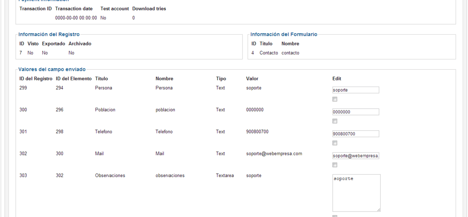Click element ID '298'
Screen dimensions: 468x217
coord(60,132)
